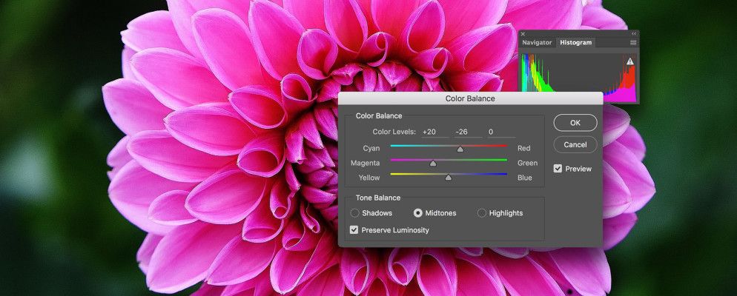737x296 pixels.
Task: Cancel the Color Balance dialog
Action: pos(575,144)
